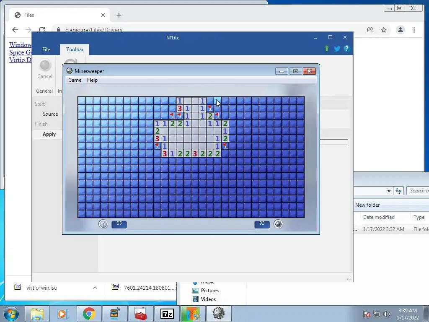This screenshot has width=429, height=322.
Task: Sort by Date modified column
Action: click(x=379, y=217)
